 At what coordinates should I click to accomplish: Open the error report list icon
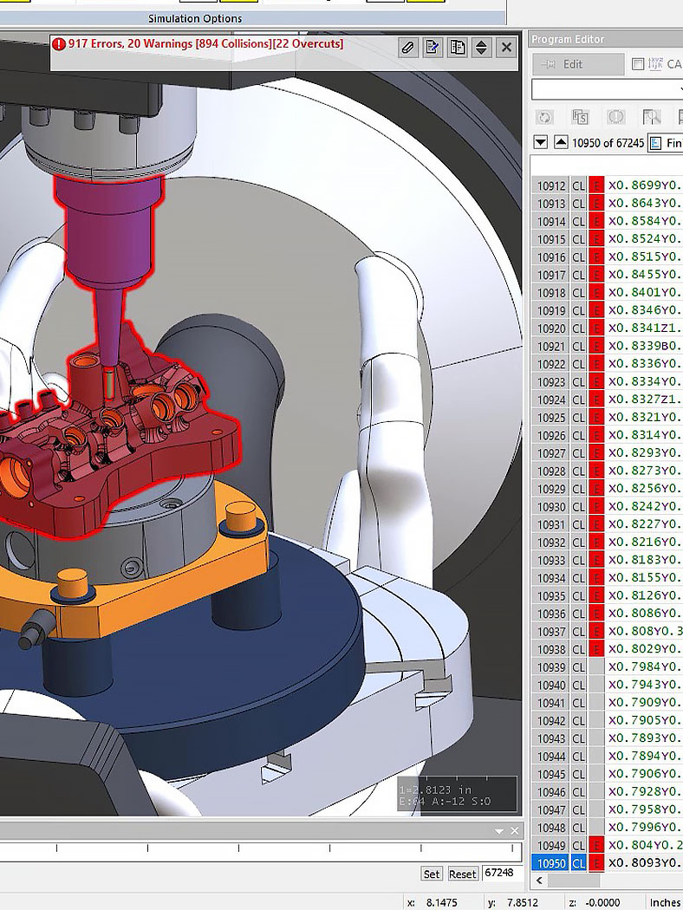458,47
